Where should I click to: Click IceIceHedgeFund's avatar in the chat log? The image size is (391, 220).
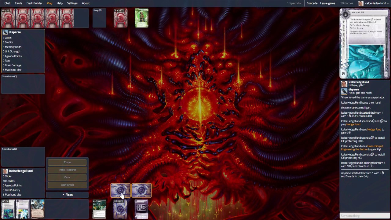tap(344, 84)
